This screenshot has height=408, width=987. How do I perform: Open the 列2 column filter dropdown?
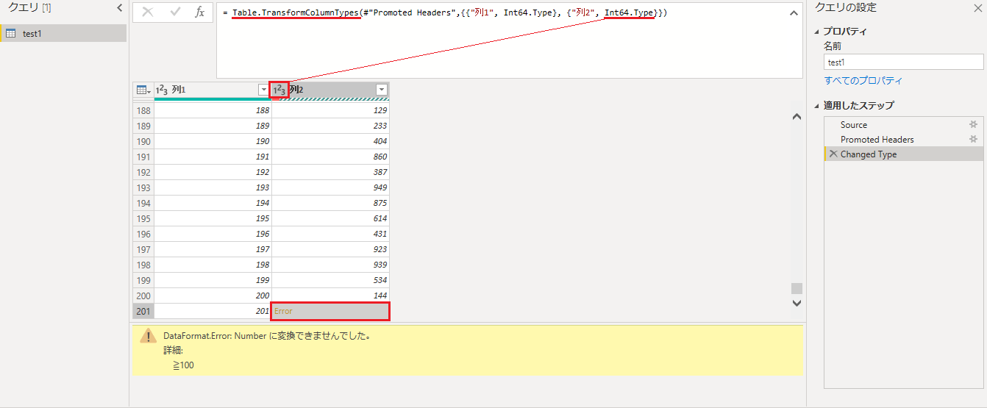[x=382, y=90]
